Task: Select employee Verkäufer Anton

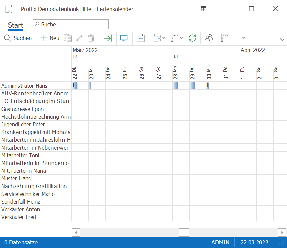Action: pos(36,209)
